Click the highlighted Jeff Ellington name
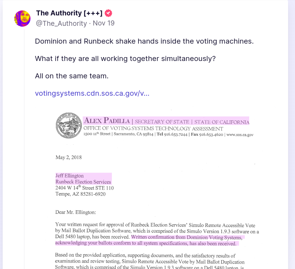 (70, 176)
